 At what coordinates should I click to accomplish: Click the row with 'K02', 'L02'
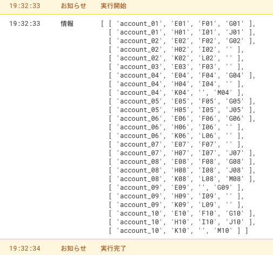click(x=176, y=58)
